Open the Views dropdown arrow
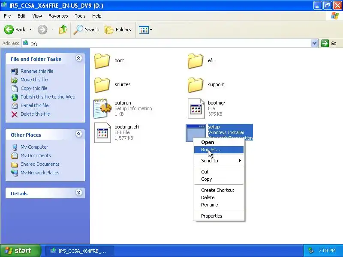343x257 pixels. click(x=151, y=30)
